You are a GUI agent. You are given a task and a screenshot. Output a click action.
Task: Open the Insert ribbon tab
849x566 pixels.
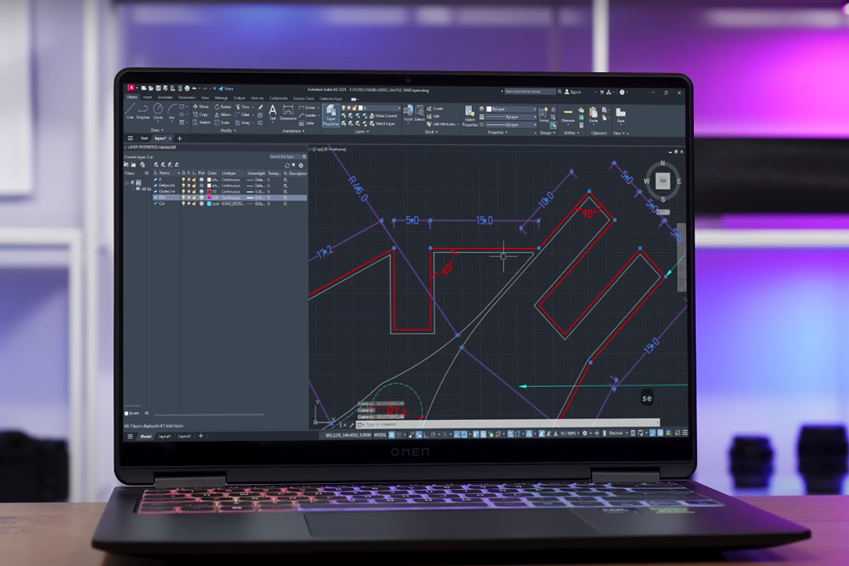click(x=148, y=98)
